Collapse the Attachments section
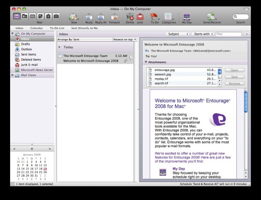The width and height of the screenshot is (261, 200). coord(146,62)
